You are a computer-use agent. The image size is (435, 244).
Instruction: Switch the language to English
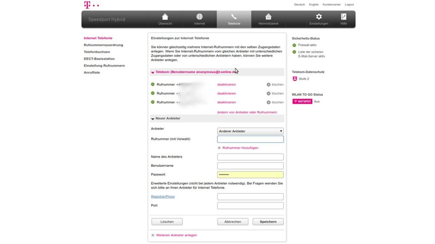click(314, 5)
